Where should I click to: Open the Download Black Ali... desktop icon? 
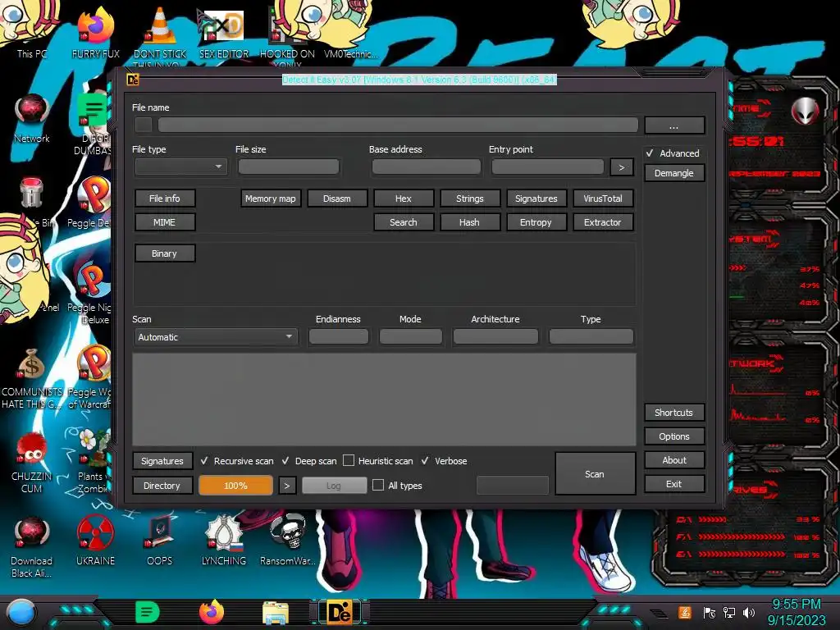tap(32, 546)
